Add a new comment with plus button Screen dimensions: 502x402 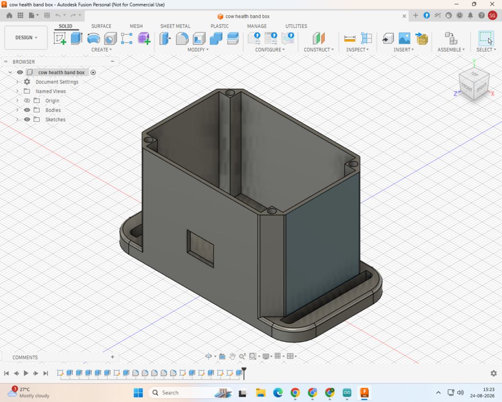tap(112, 357)
